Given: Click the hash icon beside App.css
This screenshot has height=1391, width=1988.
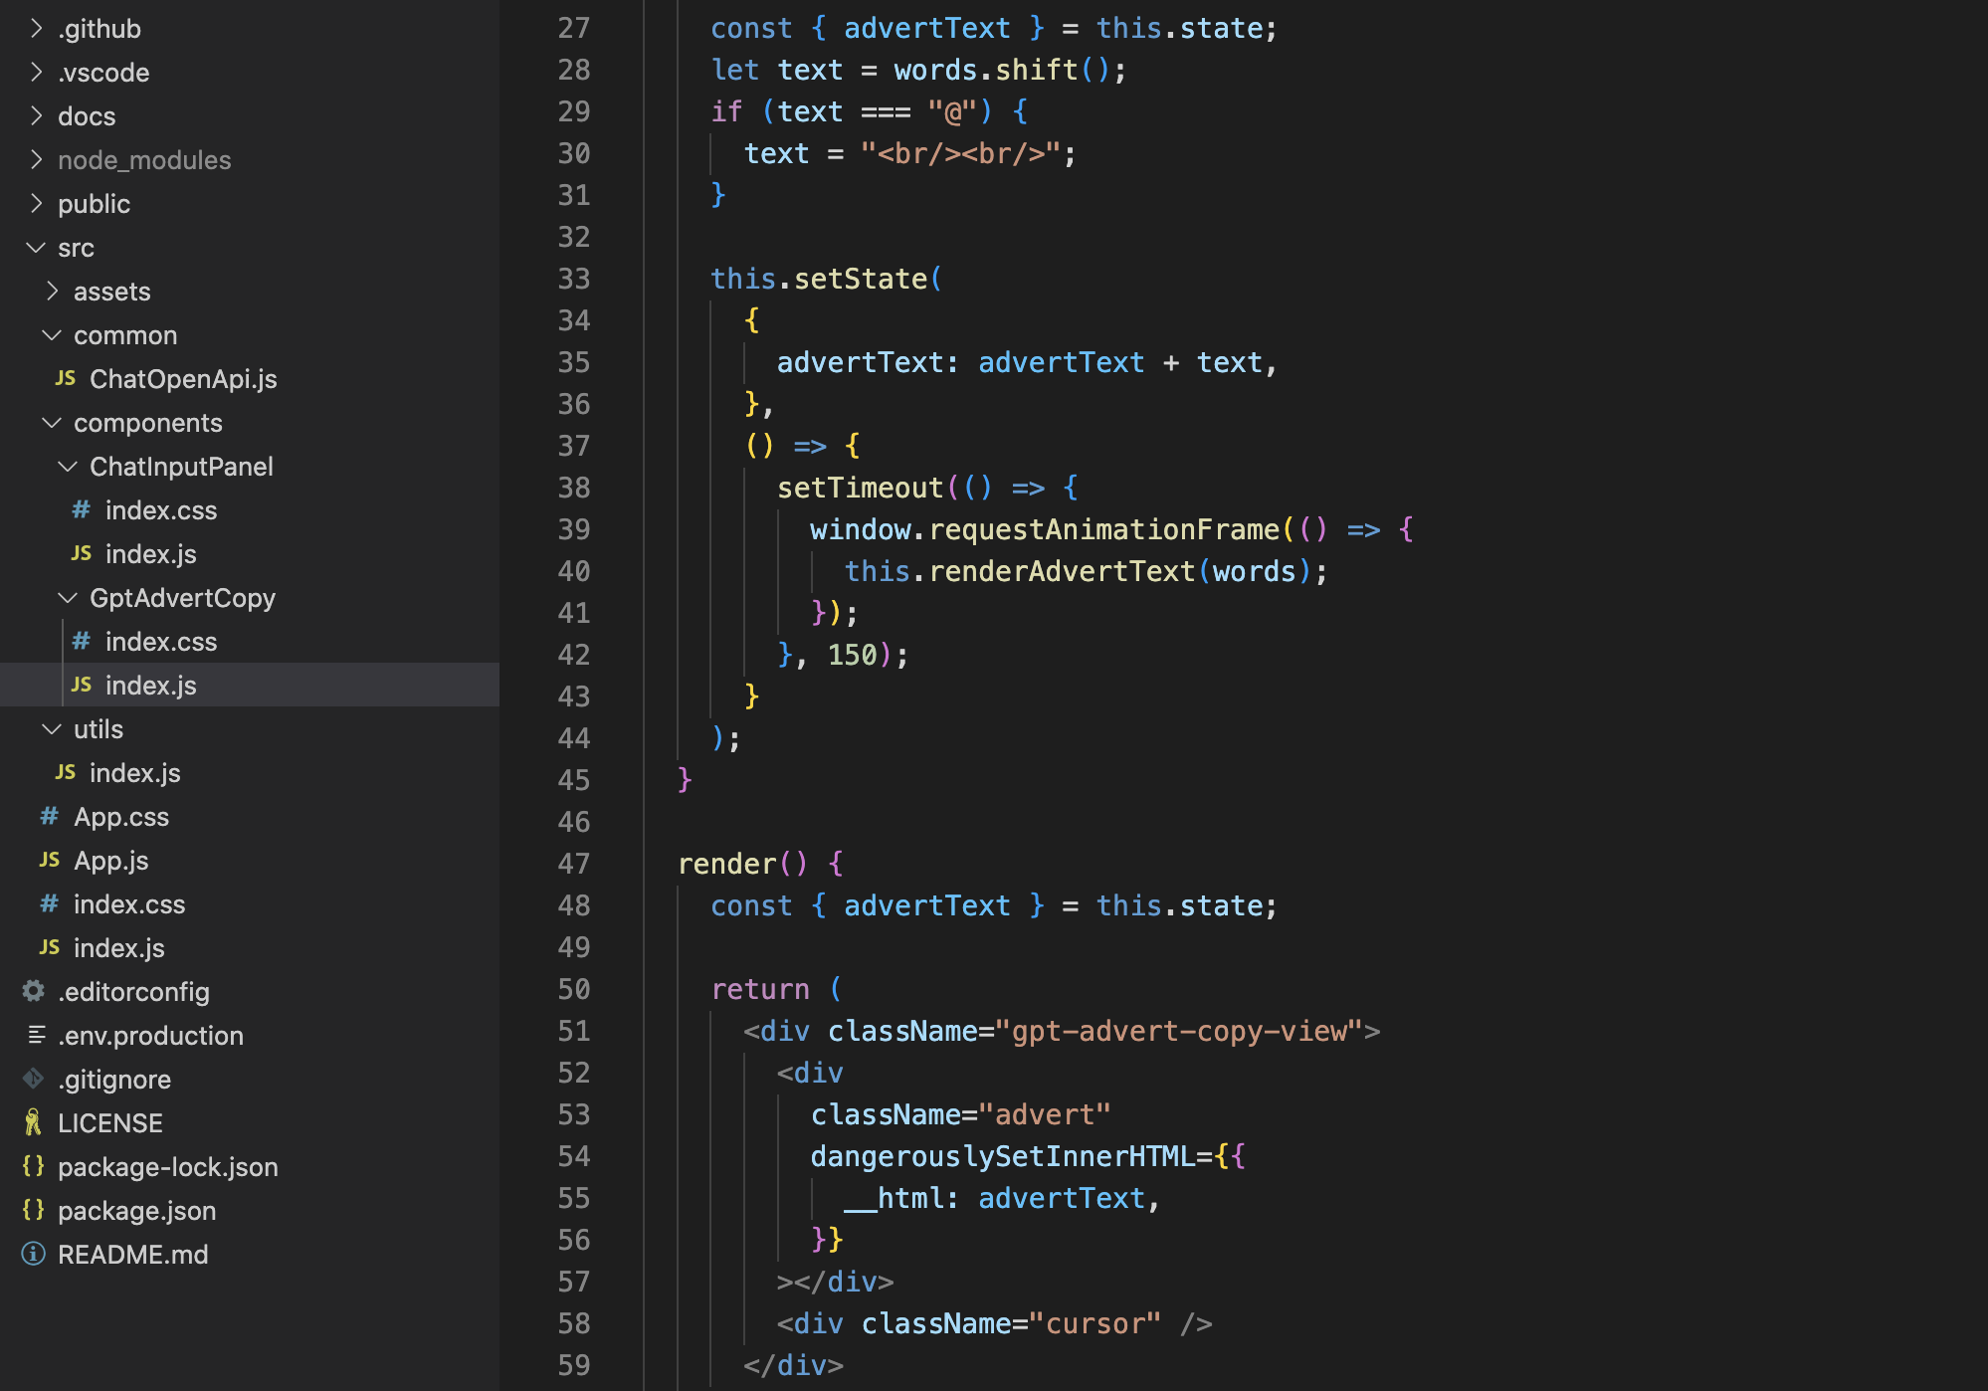Looking at the screenshot, I should click(50, 816).
